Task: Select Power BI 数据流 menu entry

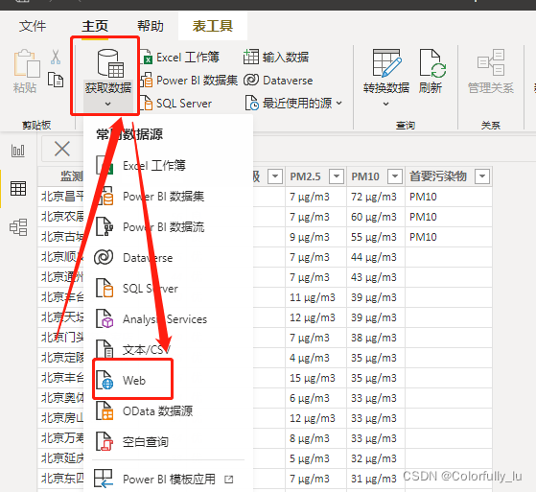Action: click(x=168, y=227)
